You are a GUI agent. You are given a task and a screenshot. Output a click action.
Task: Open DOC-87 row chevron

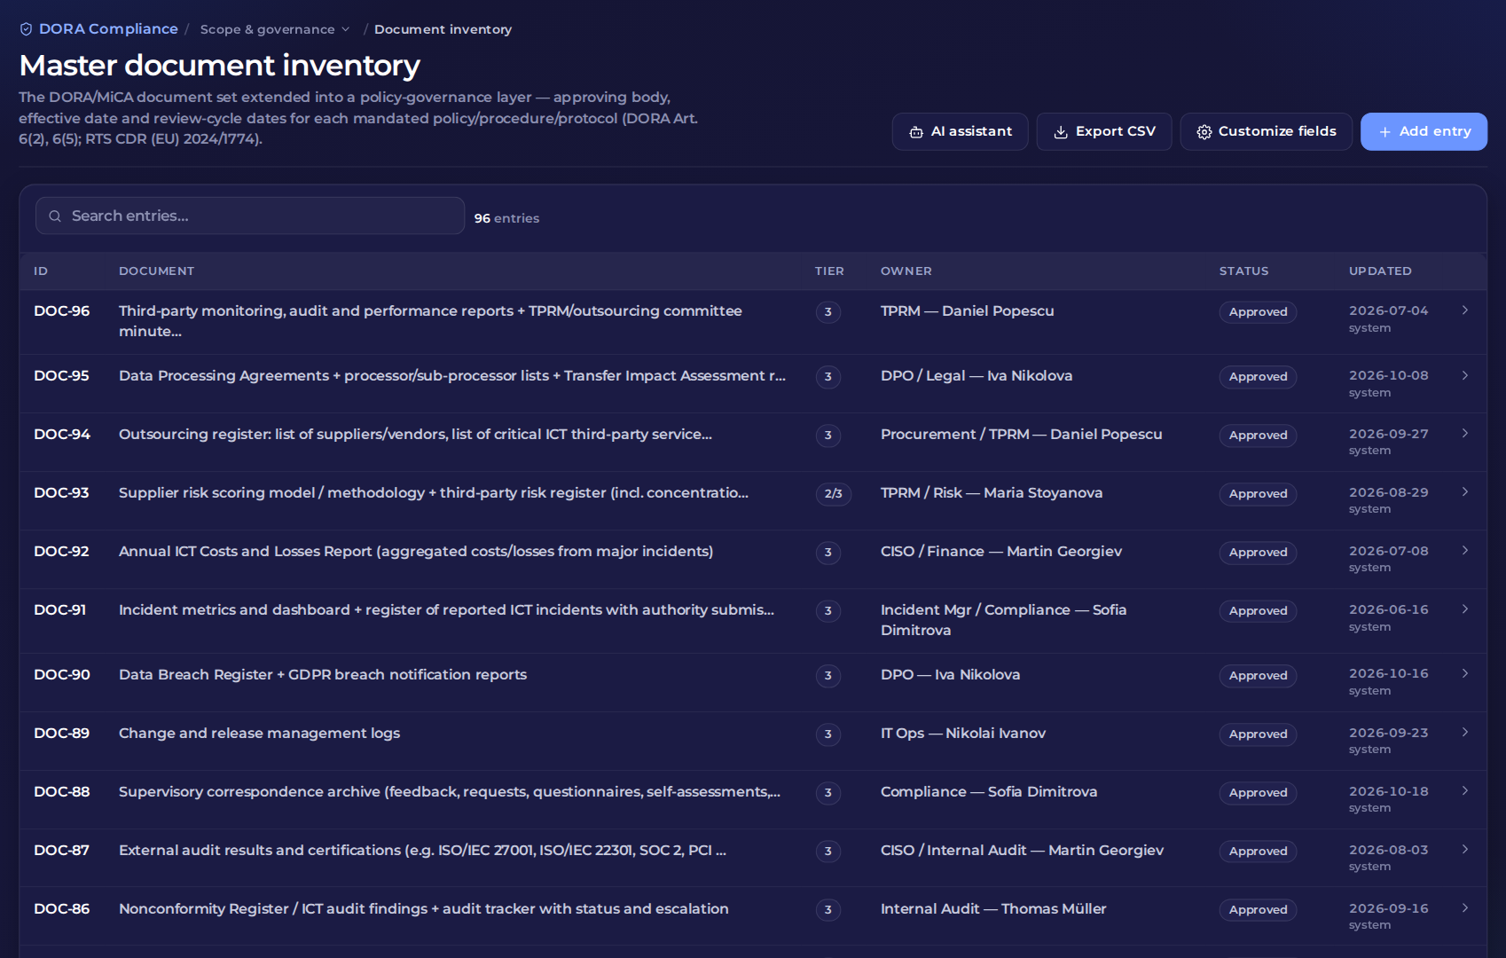(x=1465, y=850)
